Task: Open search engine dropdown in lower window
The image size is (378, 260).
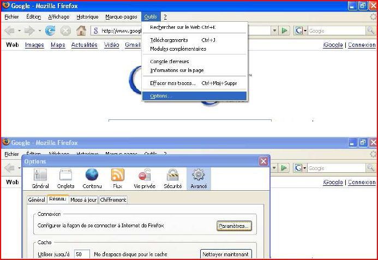Action: coord(305,168)
